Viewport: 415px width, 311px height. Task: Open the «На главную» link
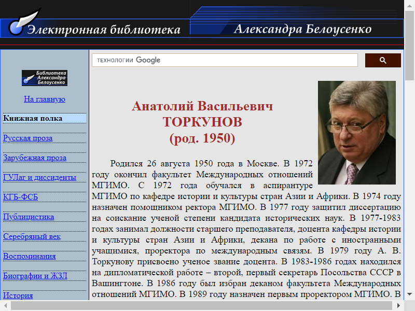[x=45, y=99]
